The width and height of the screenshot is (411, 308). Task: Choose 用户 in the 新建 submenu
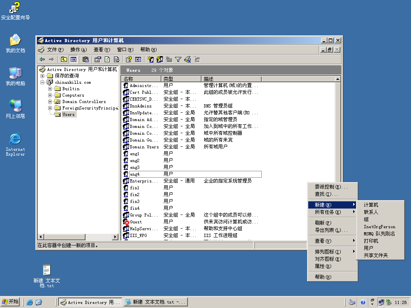380,248
